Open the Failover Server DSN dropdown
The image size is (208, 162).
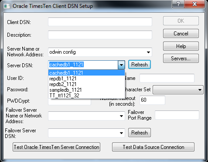(121, 133)
